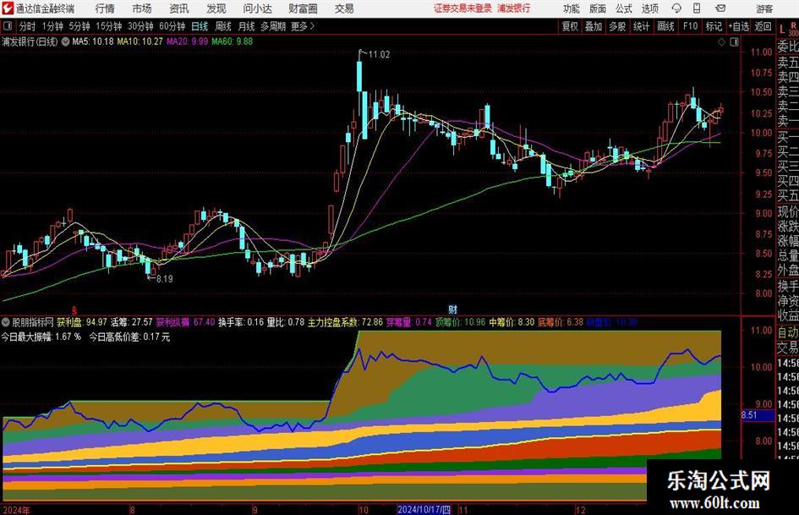The image size is (799, 515).
Task: Click the 换手率: 0.16 value
Action: click(x=241, y=322)
